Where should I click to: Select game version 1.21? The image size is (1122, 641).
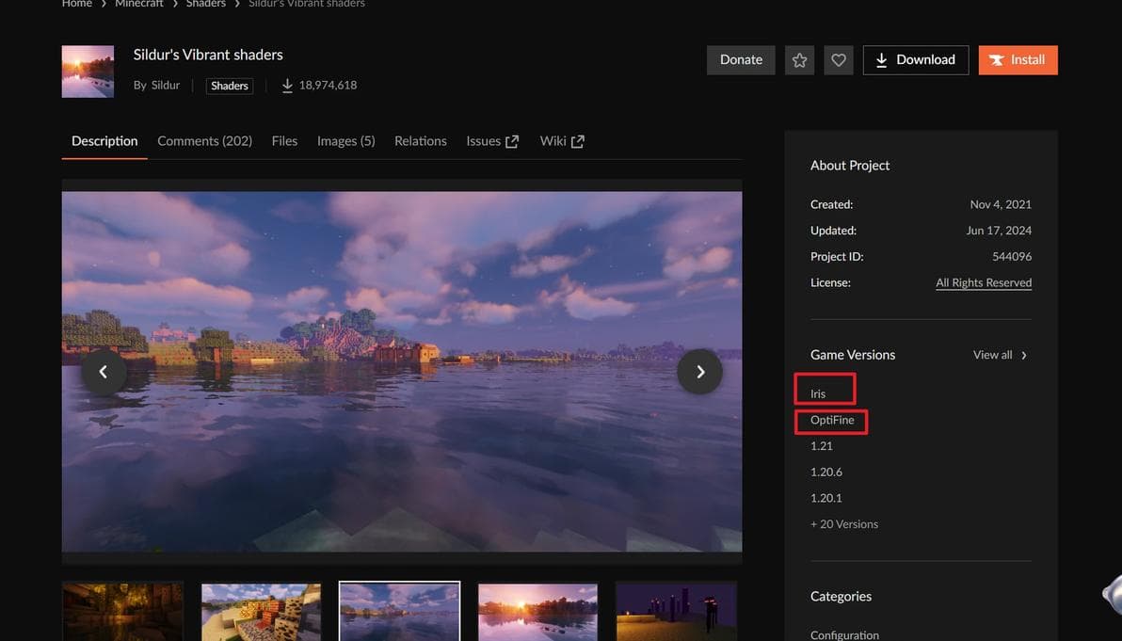click(x=822, y=446)
